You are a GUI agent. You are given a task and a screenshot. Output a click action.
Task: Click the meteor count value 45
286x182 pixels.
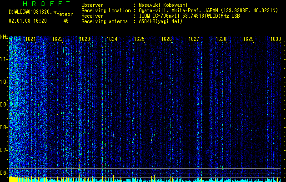66,21
